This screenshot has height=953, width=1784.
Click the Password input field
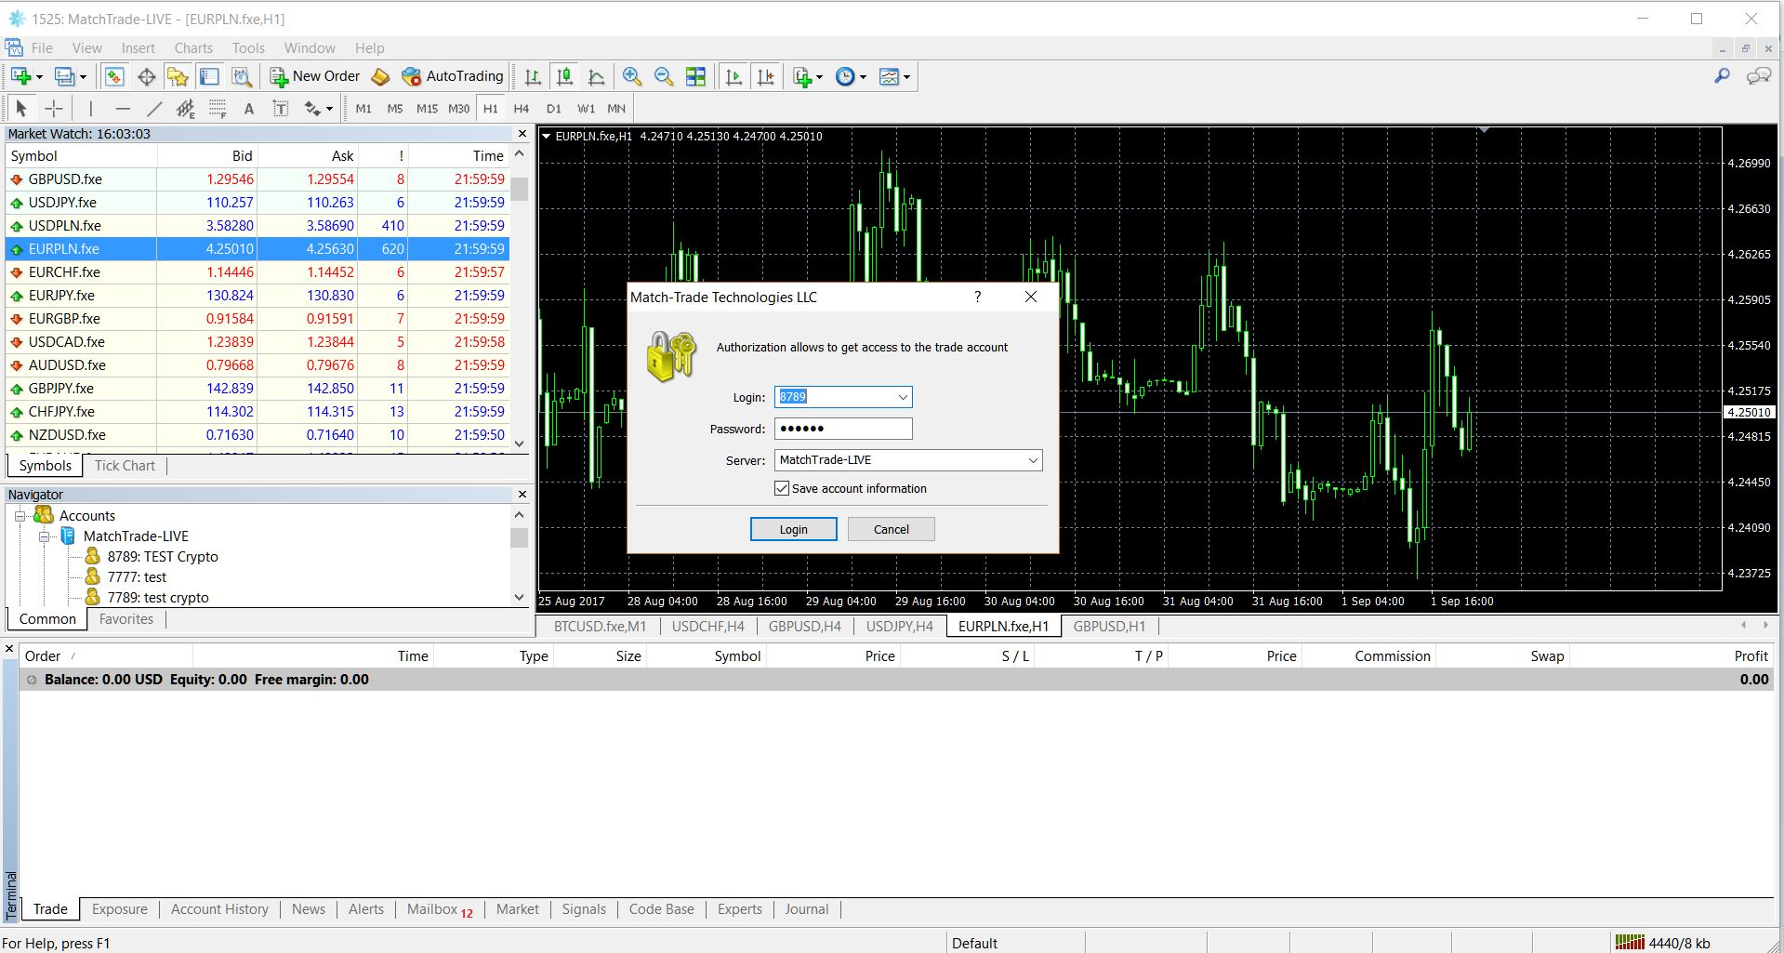[843, 429]
